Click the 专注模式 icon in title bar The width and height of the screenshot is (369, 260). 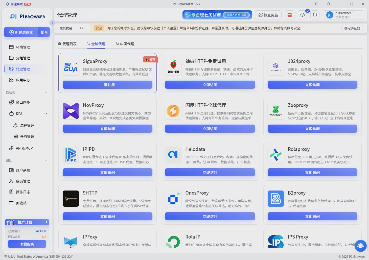[8, 4]
